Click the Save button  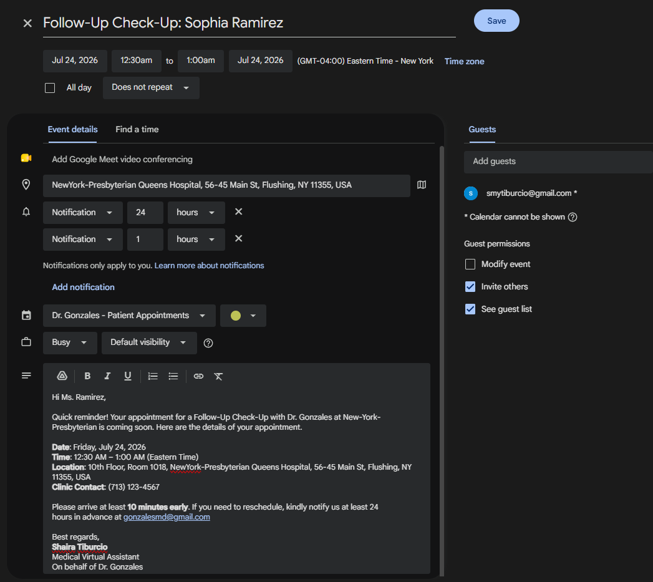(496, 21)
